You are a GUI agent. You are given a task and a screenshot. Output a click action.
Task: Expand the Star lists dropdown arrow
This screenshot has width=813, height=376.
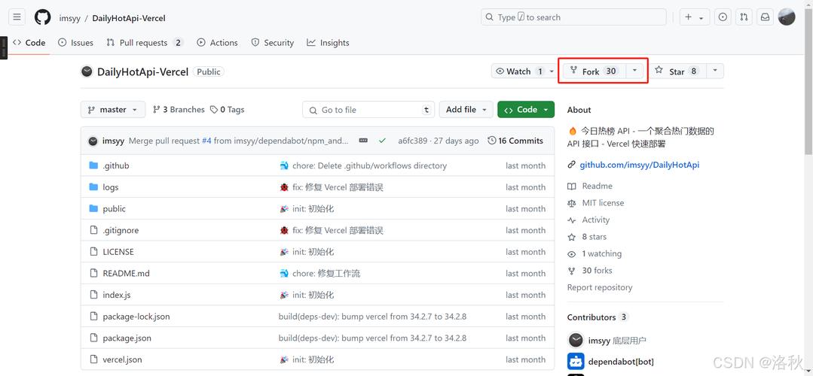(x=715, y=71)
